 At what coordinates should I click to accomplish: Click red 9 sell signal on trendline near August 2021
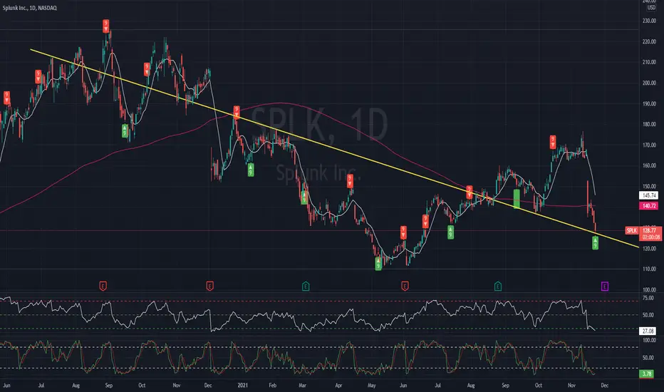point(470,192)
